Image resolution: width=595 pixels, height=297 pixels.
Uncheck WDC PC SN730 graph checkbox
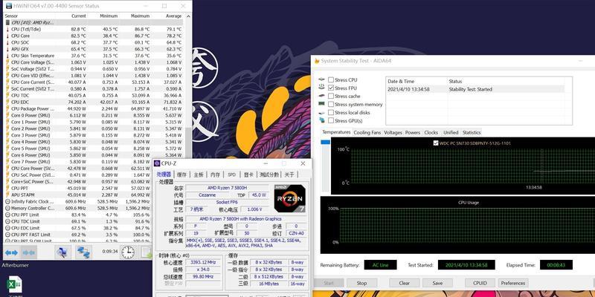point(436,143)
